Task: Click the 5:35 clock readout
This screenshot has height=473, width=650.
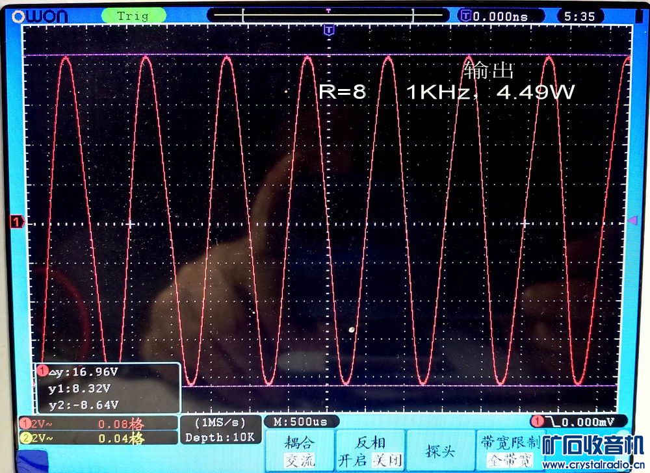Action: [x=580, y=16]
